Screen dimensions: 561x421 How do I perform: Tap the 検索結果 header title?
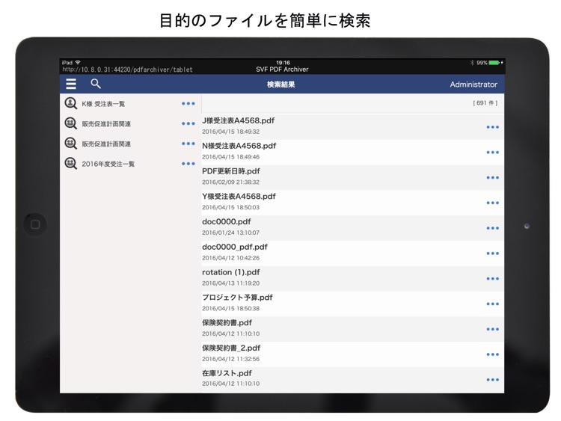point(280,84)
